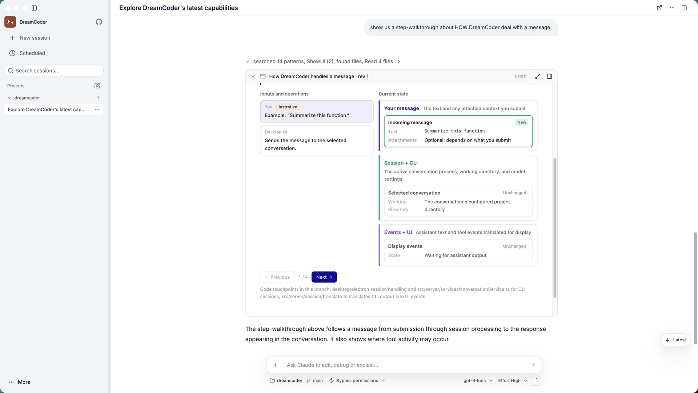Click the send arrow icon
This screenshot has height=393, width=698.
click(533, 365)
